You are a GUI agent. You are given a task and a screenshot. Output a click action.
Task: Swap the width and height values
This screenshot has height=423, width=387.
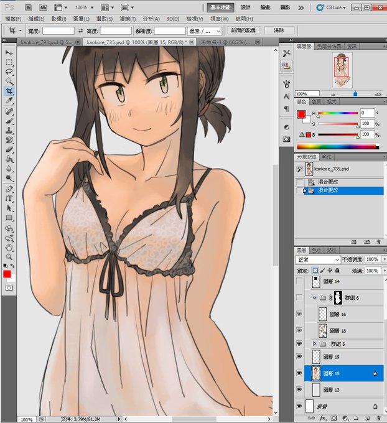click(80, 31)
